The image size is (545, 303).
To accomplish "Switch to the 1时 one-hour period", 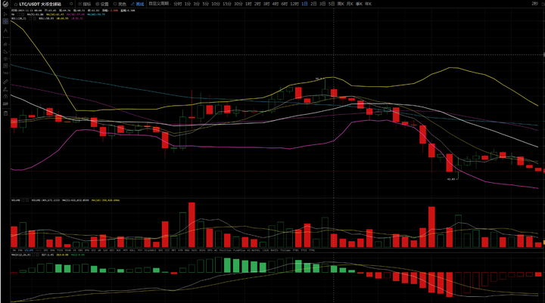I will tap(248, 4).
